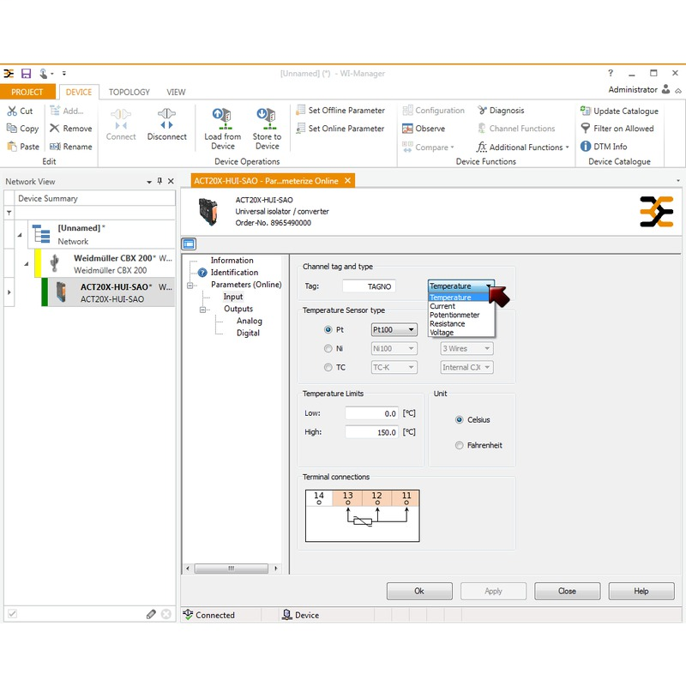Click the Help button

pos(641,591)
